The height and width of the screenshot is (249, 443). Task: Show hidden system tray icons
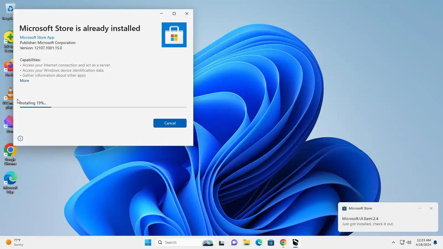click(x=393, y=243)
